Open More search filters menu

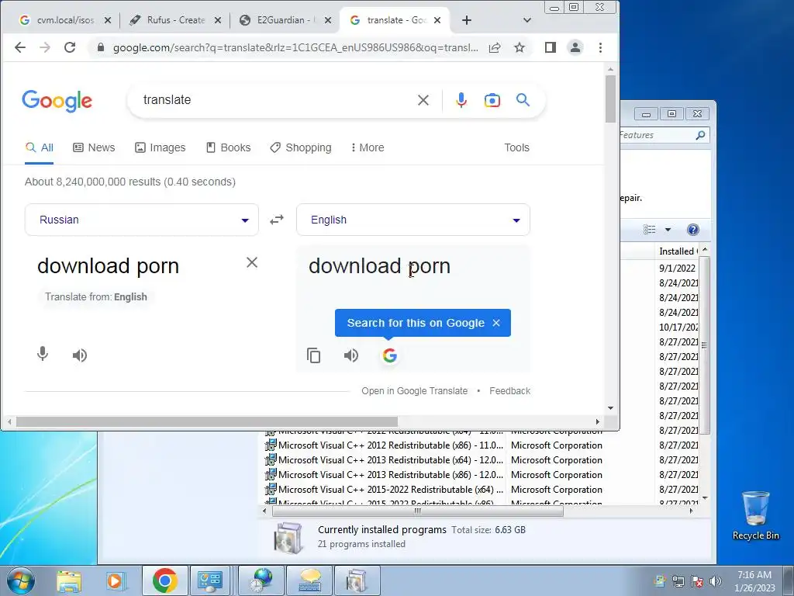coord(368,147)
